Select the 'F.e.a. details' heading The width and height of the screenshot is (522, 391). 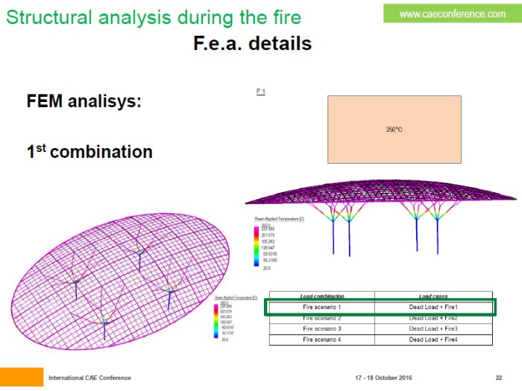click(x=252, y=43)
